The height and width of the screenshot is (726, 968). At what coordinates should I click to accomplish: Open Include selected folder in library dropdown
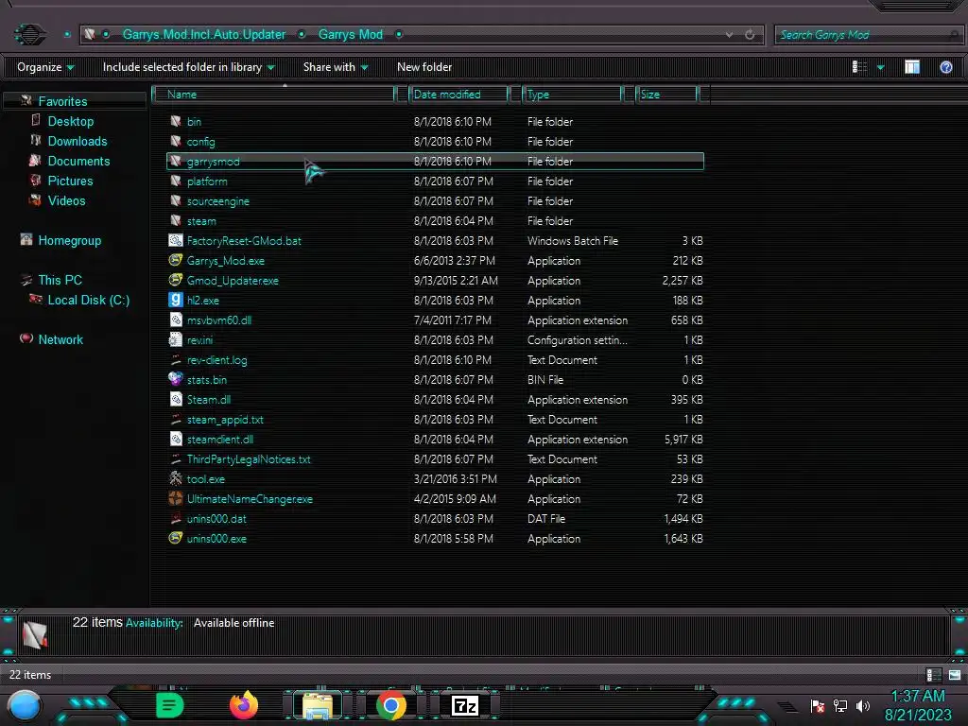pyautogui.click(x=189, y=67)
